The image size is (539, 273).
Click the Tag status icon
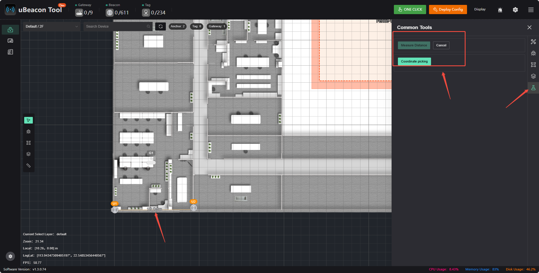146,13
